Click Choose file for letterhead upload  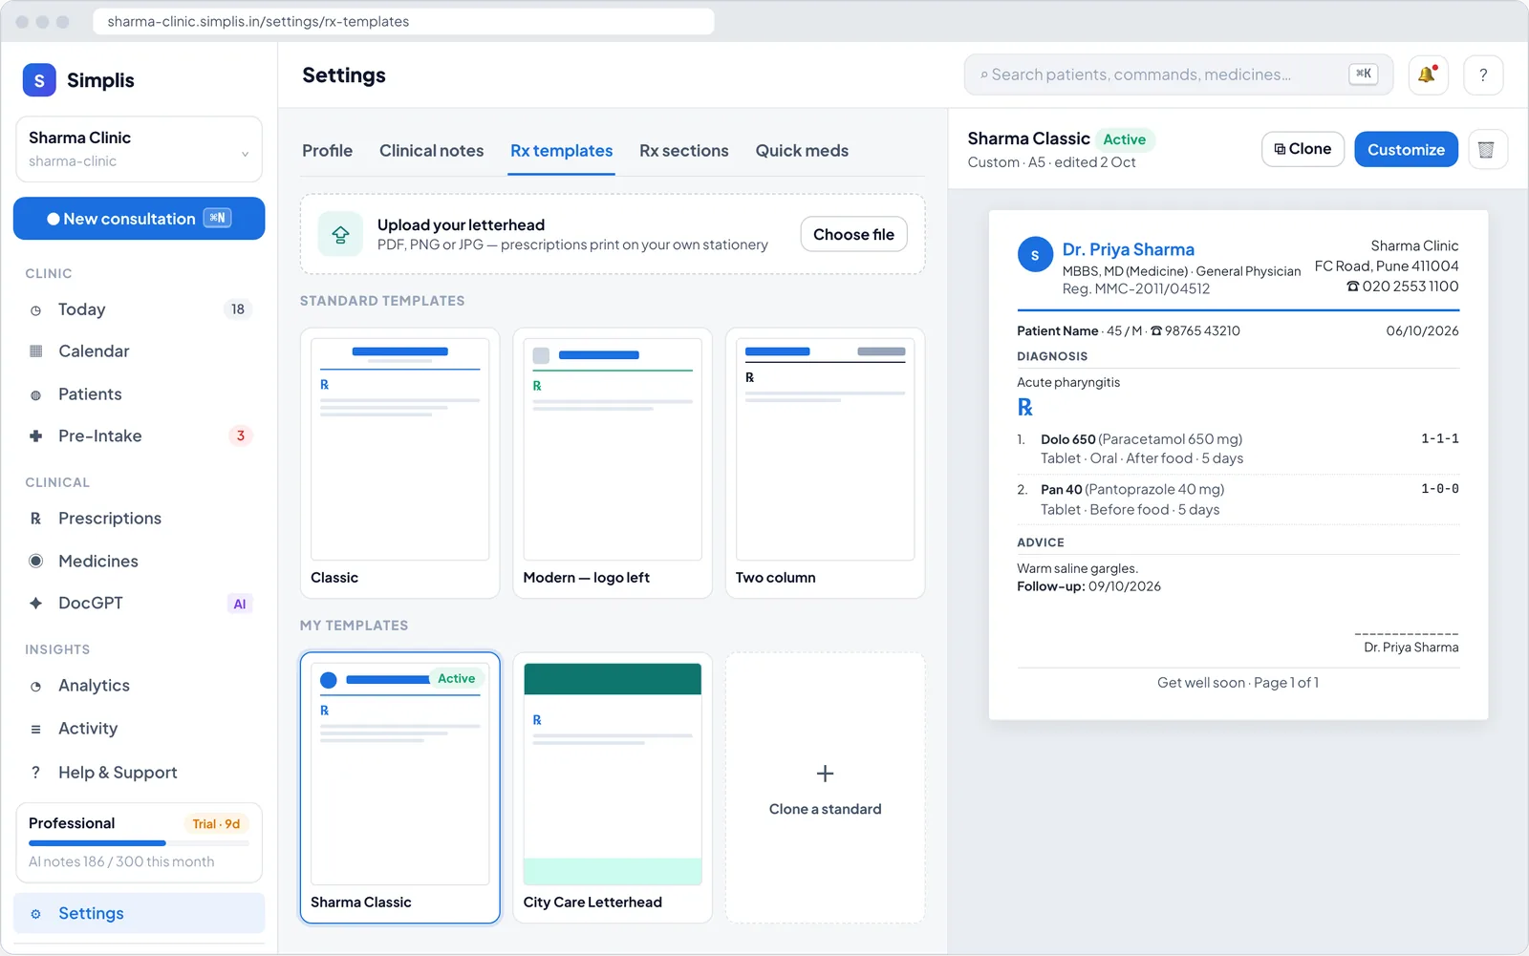click(853, 235)
